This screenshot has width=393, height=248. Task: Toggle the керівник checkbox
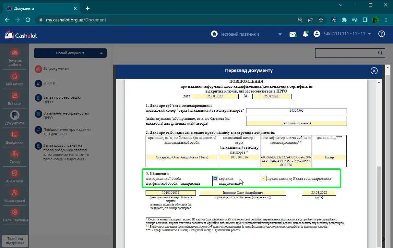(215, 179)
